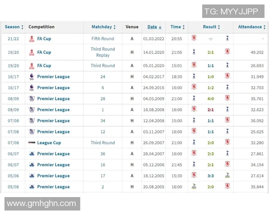Click Premier League lion icon in 16/17 matchday 24 row
Screen dimensions: 269x215
click(x=32, y=77)
